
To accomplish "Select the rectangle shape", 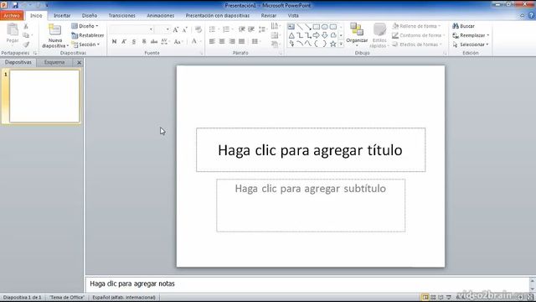I will click(317, 27).
